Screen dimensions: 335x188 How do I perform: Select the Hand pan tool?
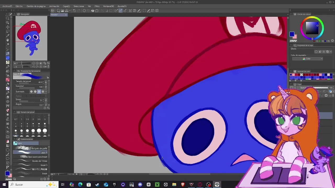pyautogui.click(x=8, y=40)
